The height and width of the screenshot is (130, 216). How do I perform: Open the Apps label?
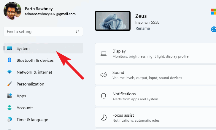coord(21,96)
